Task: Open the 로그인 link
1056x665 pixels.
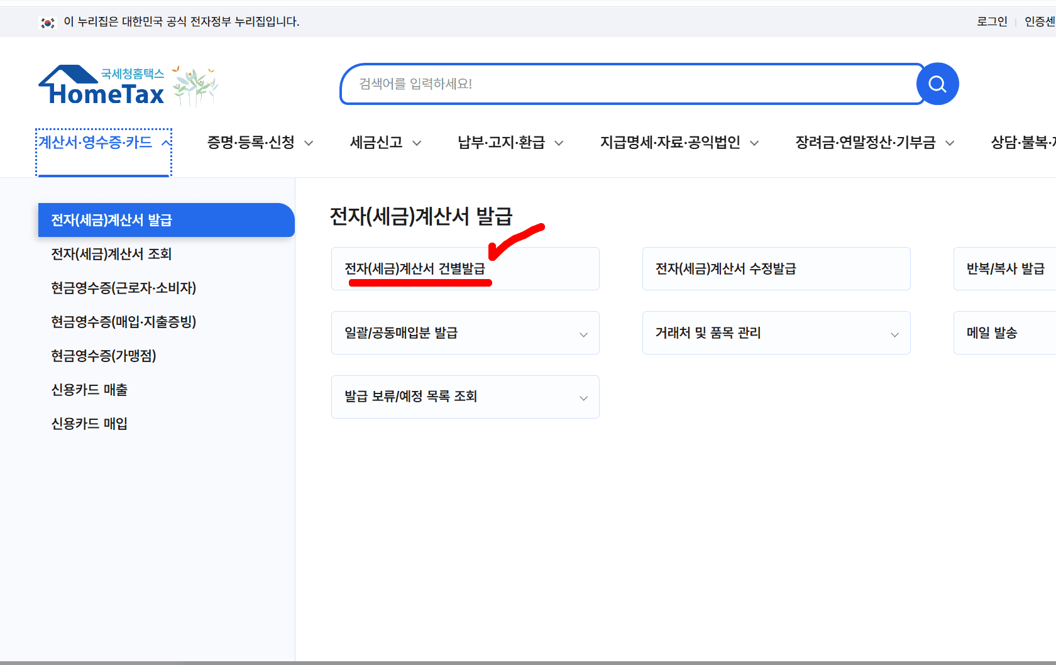Action: point(992,21)
